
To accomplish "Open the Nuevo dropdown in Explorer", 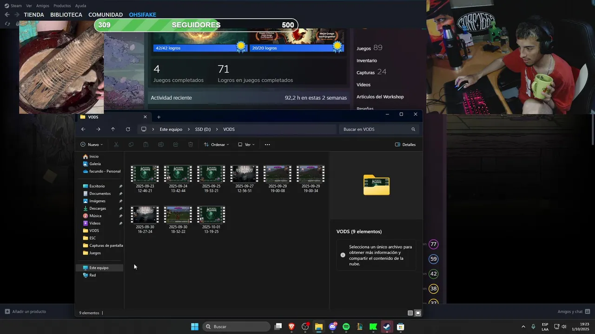I will pyautogui.click(x=92, y=145).
